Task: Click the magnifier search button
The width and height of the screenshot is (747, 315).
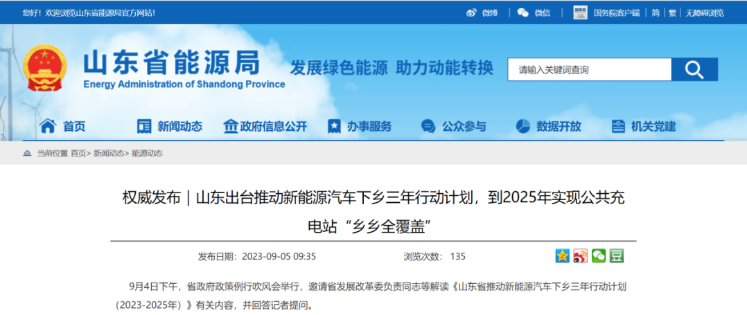Action: (694, 69)
